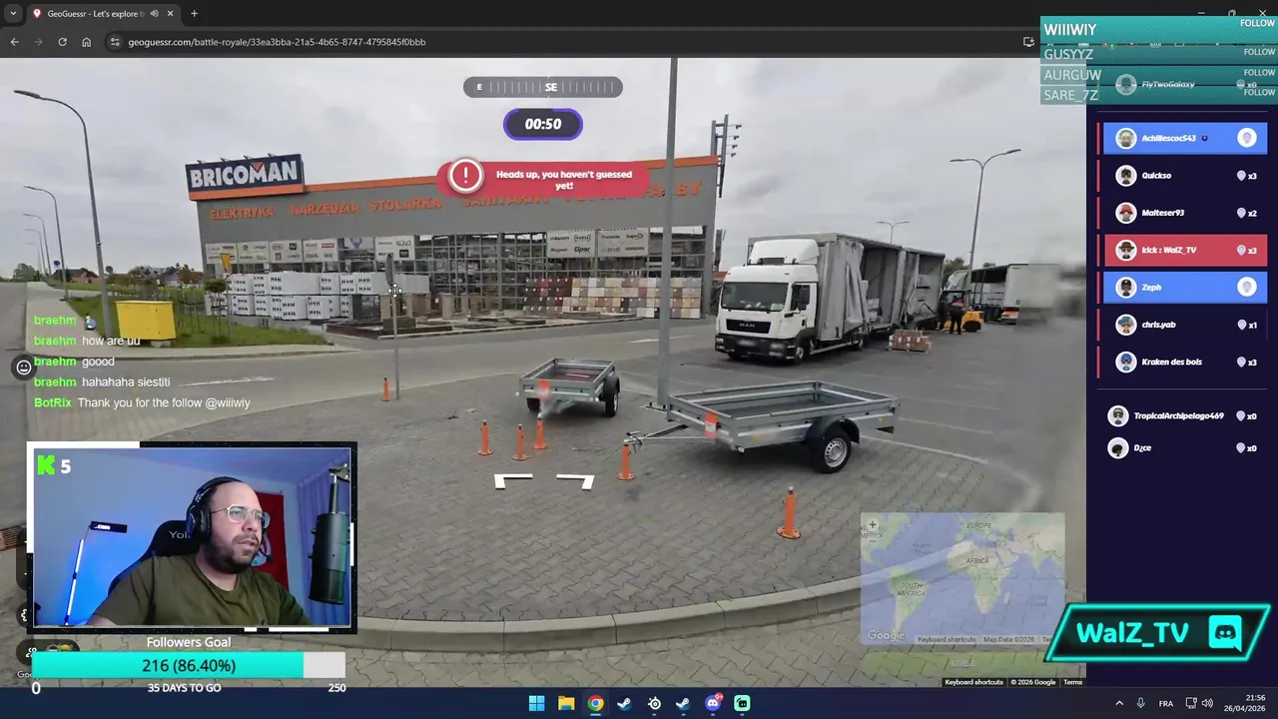Zoom in with the minimap plus icon

(872, 524)
